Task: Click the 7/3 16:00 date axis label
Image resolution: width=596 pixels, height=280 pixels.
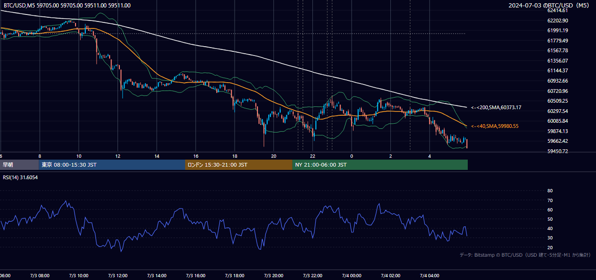Action: point(196,275)
